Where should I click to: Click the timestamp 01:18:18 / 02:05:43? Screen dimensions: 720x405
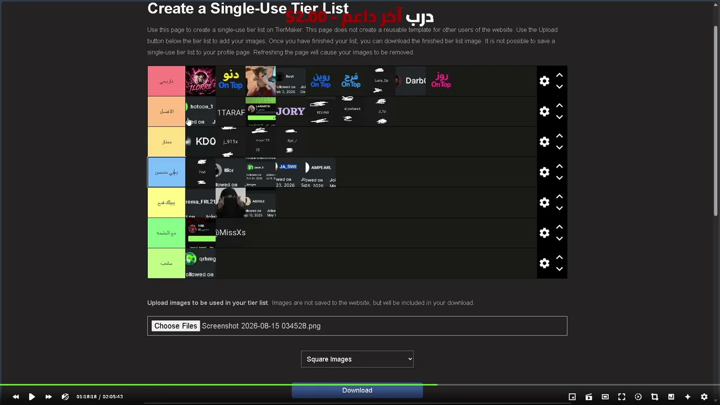tap(100, 397)
